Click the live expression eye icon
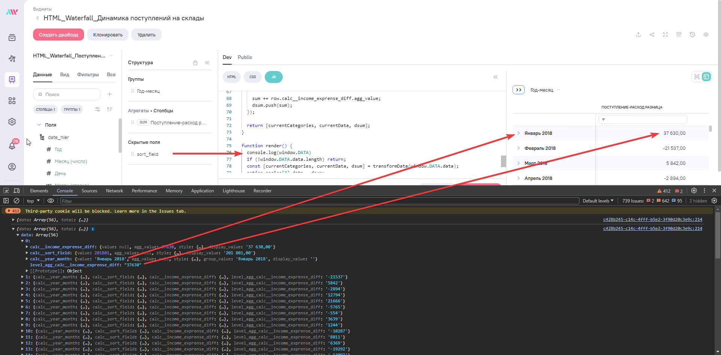721x355 pixels. pos(51,201)
